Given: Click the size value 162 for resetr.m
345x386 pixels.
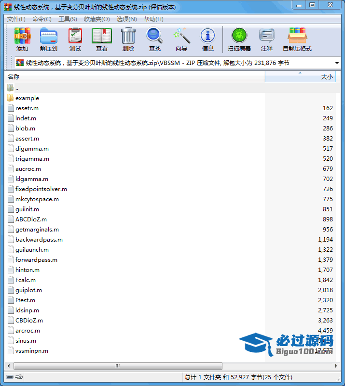Looking at the screenshot, I should pyautogui.click(x=328, y=108).
